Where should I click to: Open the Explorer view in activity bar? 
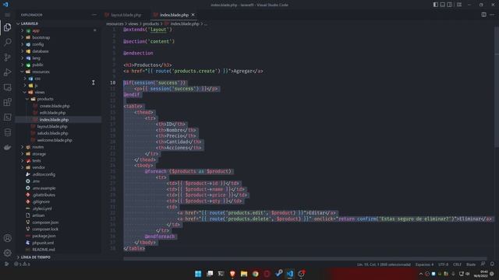tap(7, 27)
